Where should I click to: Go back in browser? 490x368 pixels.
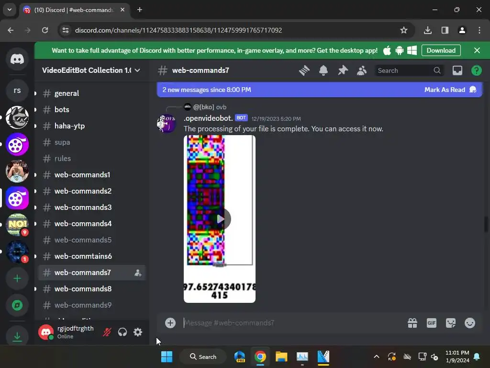click(11, 30)
